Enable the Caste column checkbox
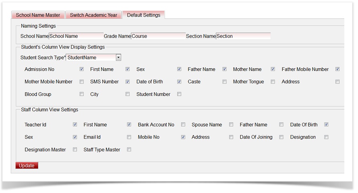This screenshot has width=358, height=193. tap(224, 81)
